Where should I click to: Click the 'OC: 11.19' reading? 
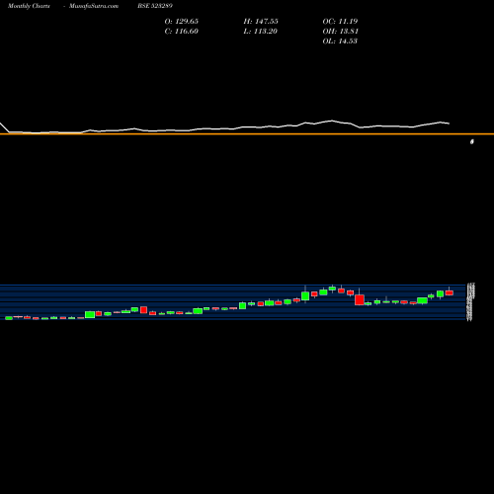[340, 22]
